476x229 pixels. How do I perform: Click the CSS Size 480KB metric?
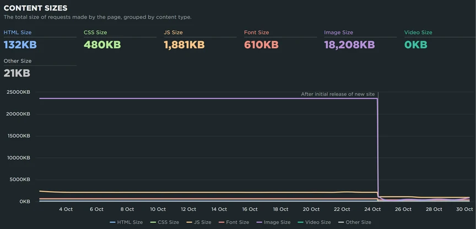tap(102, 45)
